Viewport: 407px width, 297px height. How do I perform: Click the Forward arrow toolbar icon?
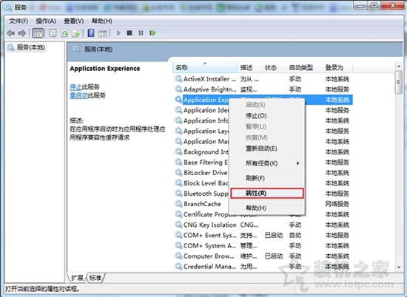tap(22, 33)
